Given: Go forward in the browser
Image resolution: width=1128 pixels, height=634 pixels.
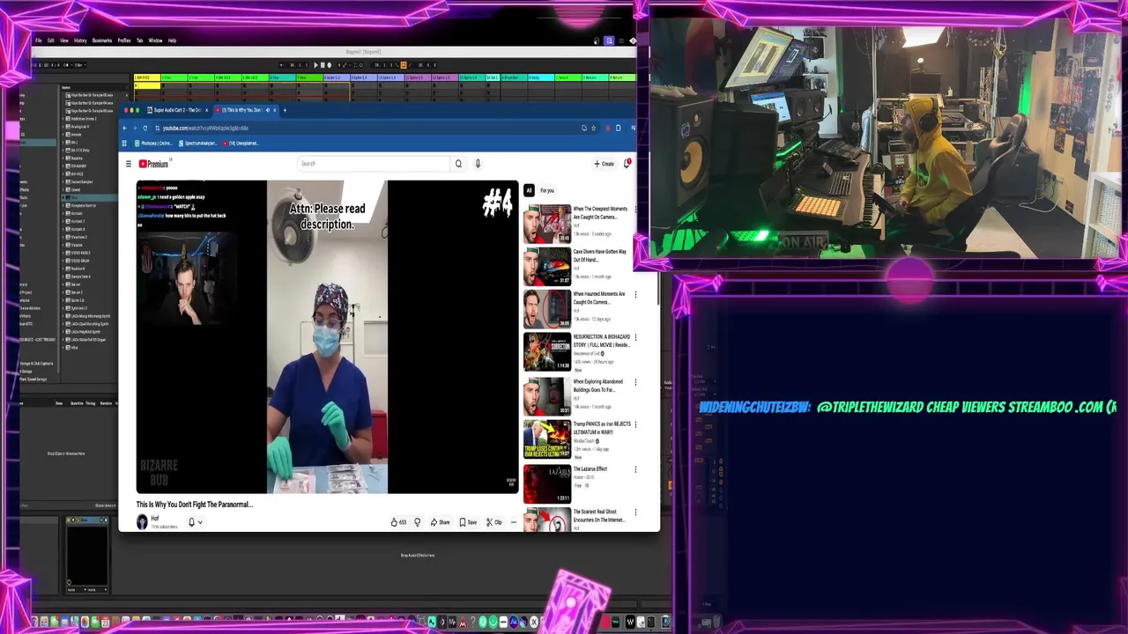Looking at the screenshot, I should 135,128.
